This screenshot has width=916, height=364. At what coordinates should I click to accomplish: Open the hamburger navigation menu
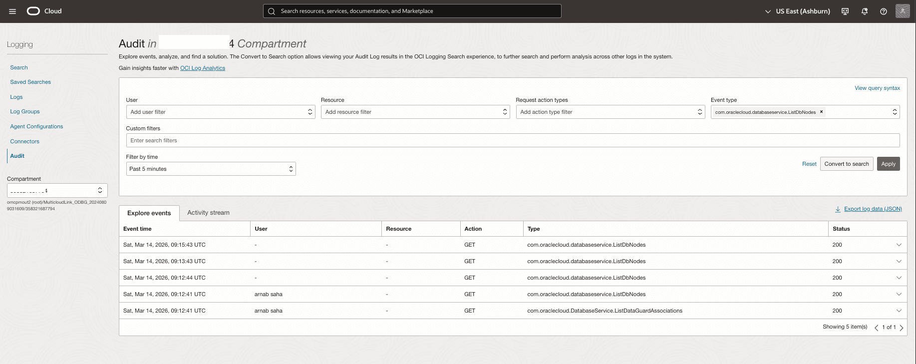pyautogui.click(x=12, y=11)
